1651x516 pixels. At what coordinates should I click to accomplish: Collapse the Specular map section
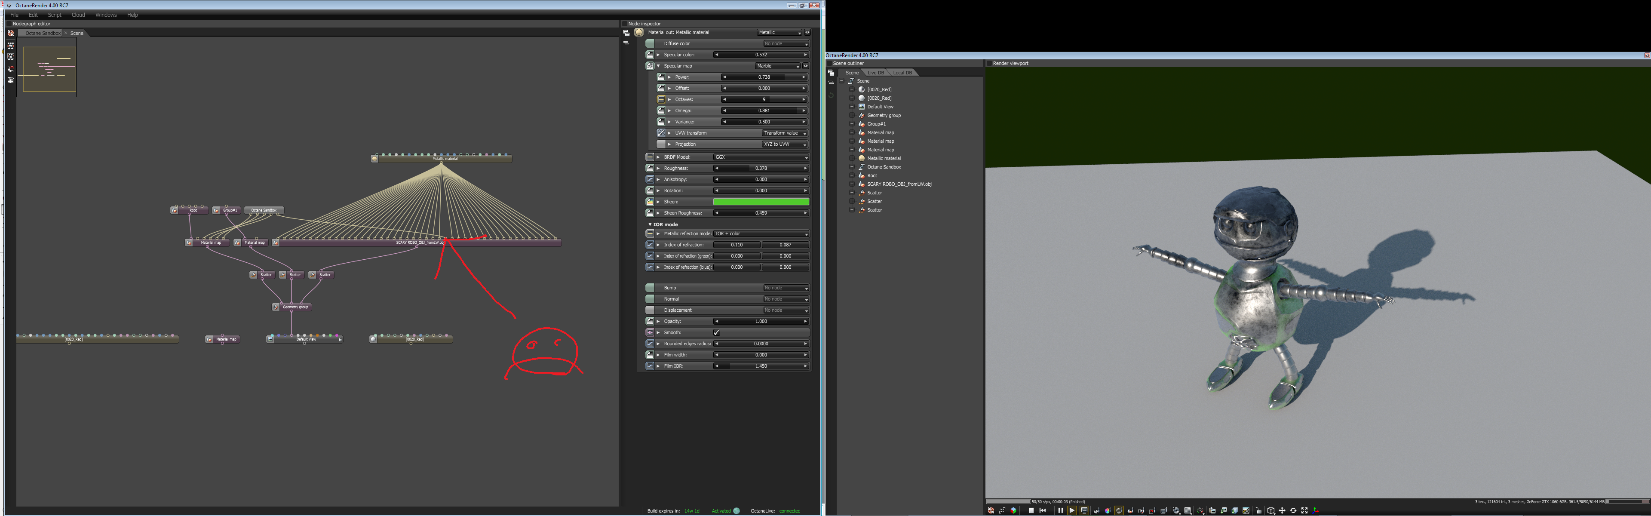coord(658,66)
